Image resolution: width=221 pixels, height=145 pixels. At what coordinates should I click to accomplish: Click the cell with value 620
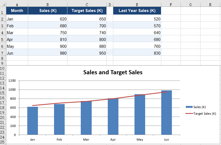[x=48, y=18]
